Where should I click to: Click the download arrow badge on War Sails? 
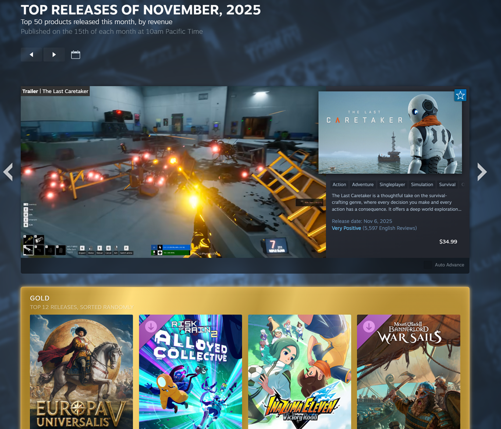pyautogui.click(x=369, y=326)
